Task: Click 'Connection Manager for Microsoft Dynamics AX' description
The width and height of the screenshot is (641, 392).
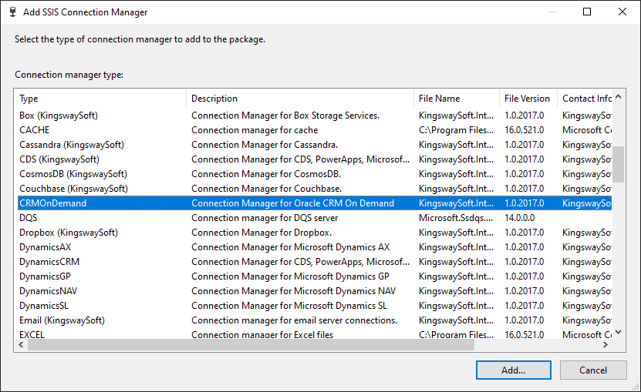Action: pyautogui.click(x=290, y=247)
